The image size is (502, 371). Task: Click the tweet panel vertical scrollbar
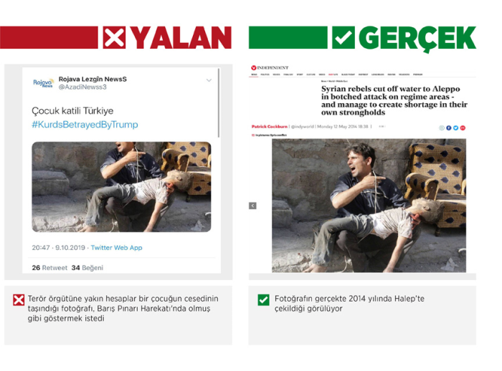[219, 103]
